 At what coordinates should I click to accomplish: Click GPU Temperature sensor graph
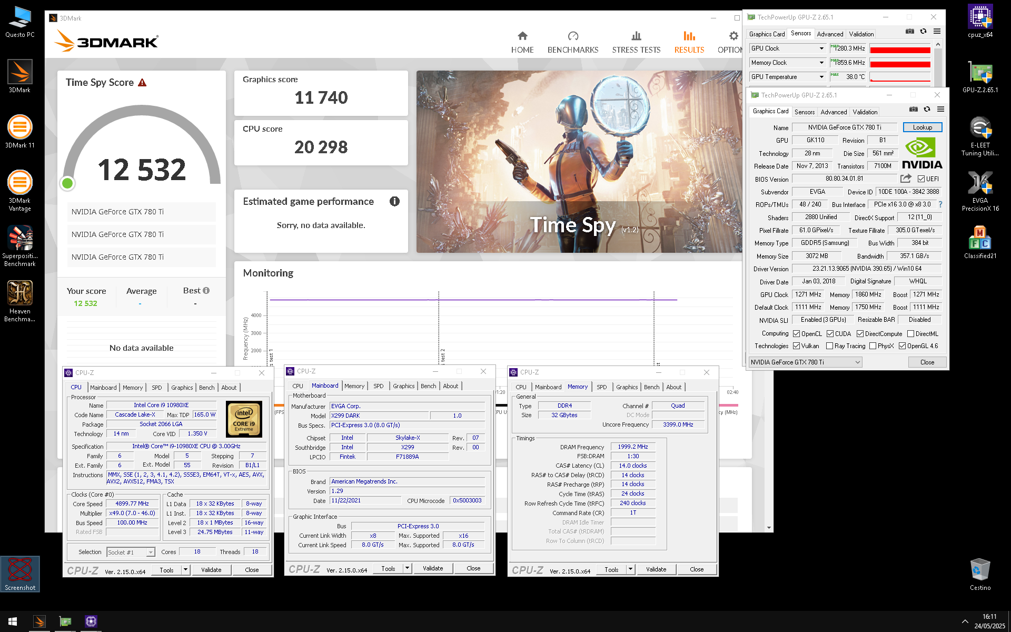[x=900, y=77]
